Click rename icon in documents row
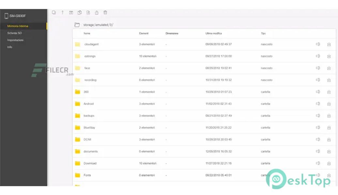 tap(318, 151)
